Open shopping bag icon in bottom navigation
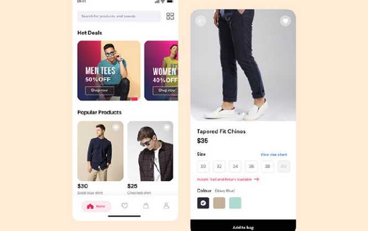The height and width of the screenshot is (231, 368). [146, 206]
